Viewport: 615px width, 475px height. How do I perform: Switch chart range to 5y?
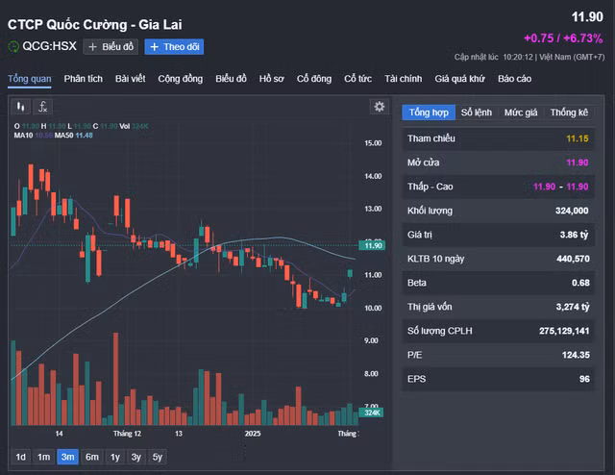tap(158, 457)
